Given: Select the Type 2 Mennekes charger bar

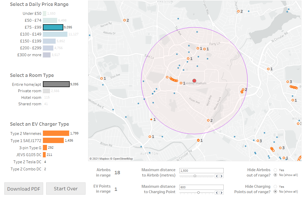Looking at the screenshot, I should pos(56,133).
